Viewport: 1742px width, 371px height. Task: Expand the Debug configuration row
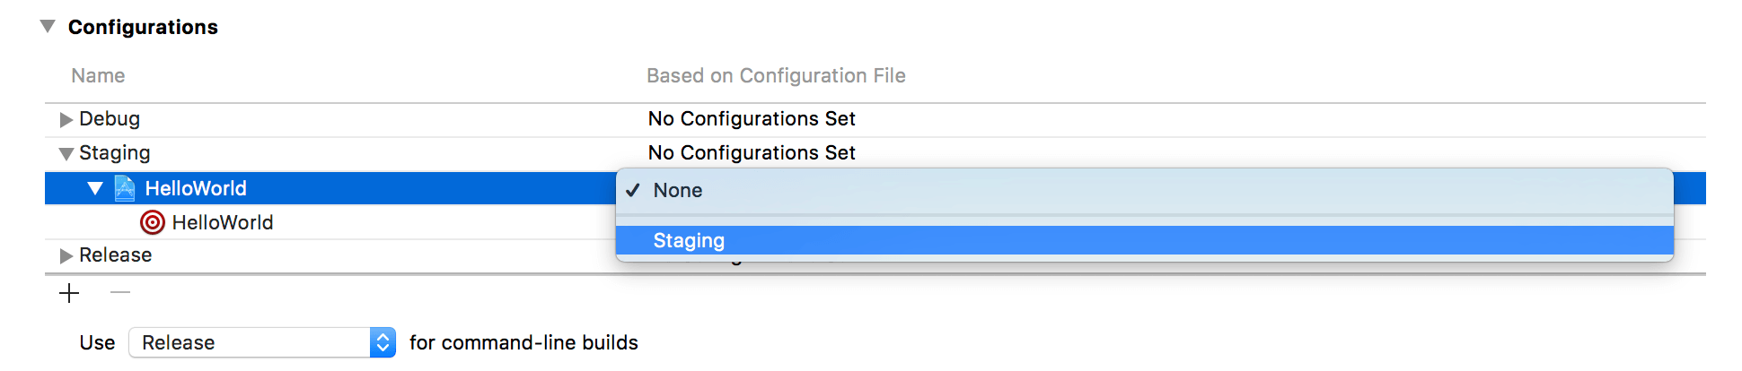click(66, 119)
